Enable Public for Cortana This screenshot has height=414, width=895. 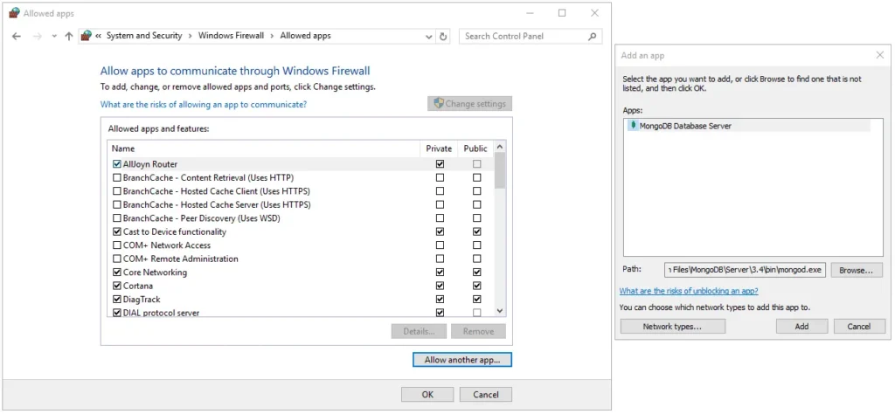click(476, 286)
